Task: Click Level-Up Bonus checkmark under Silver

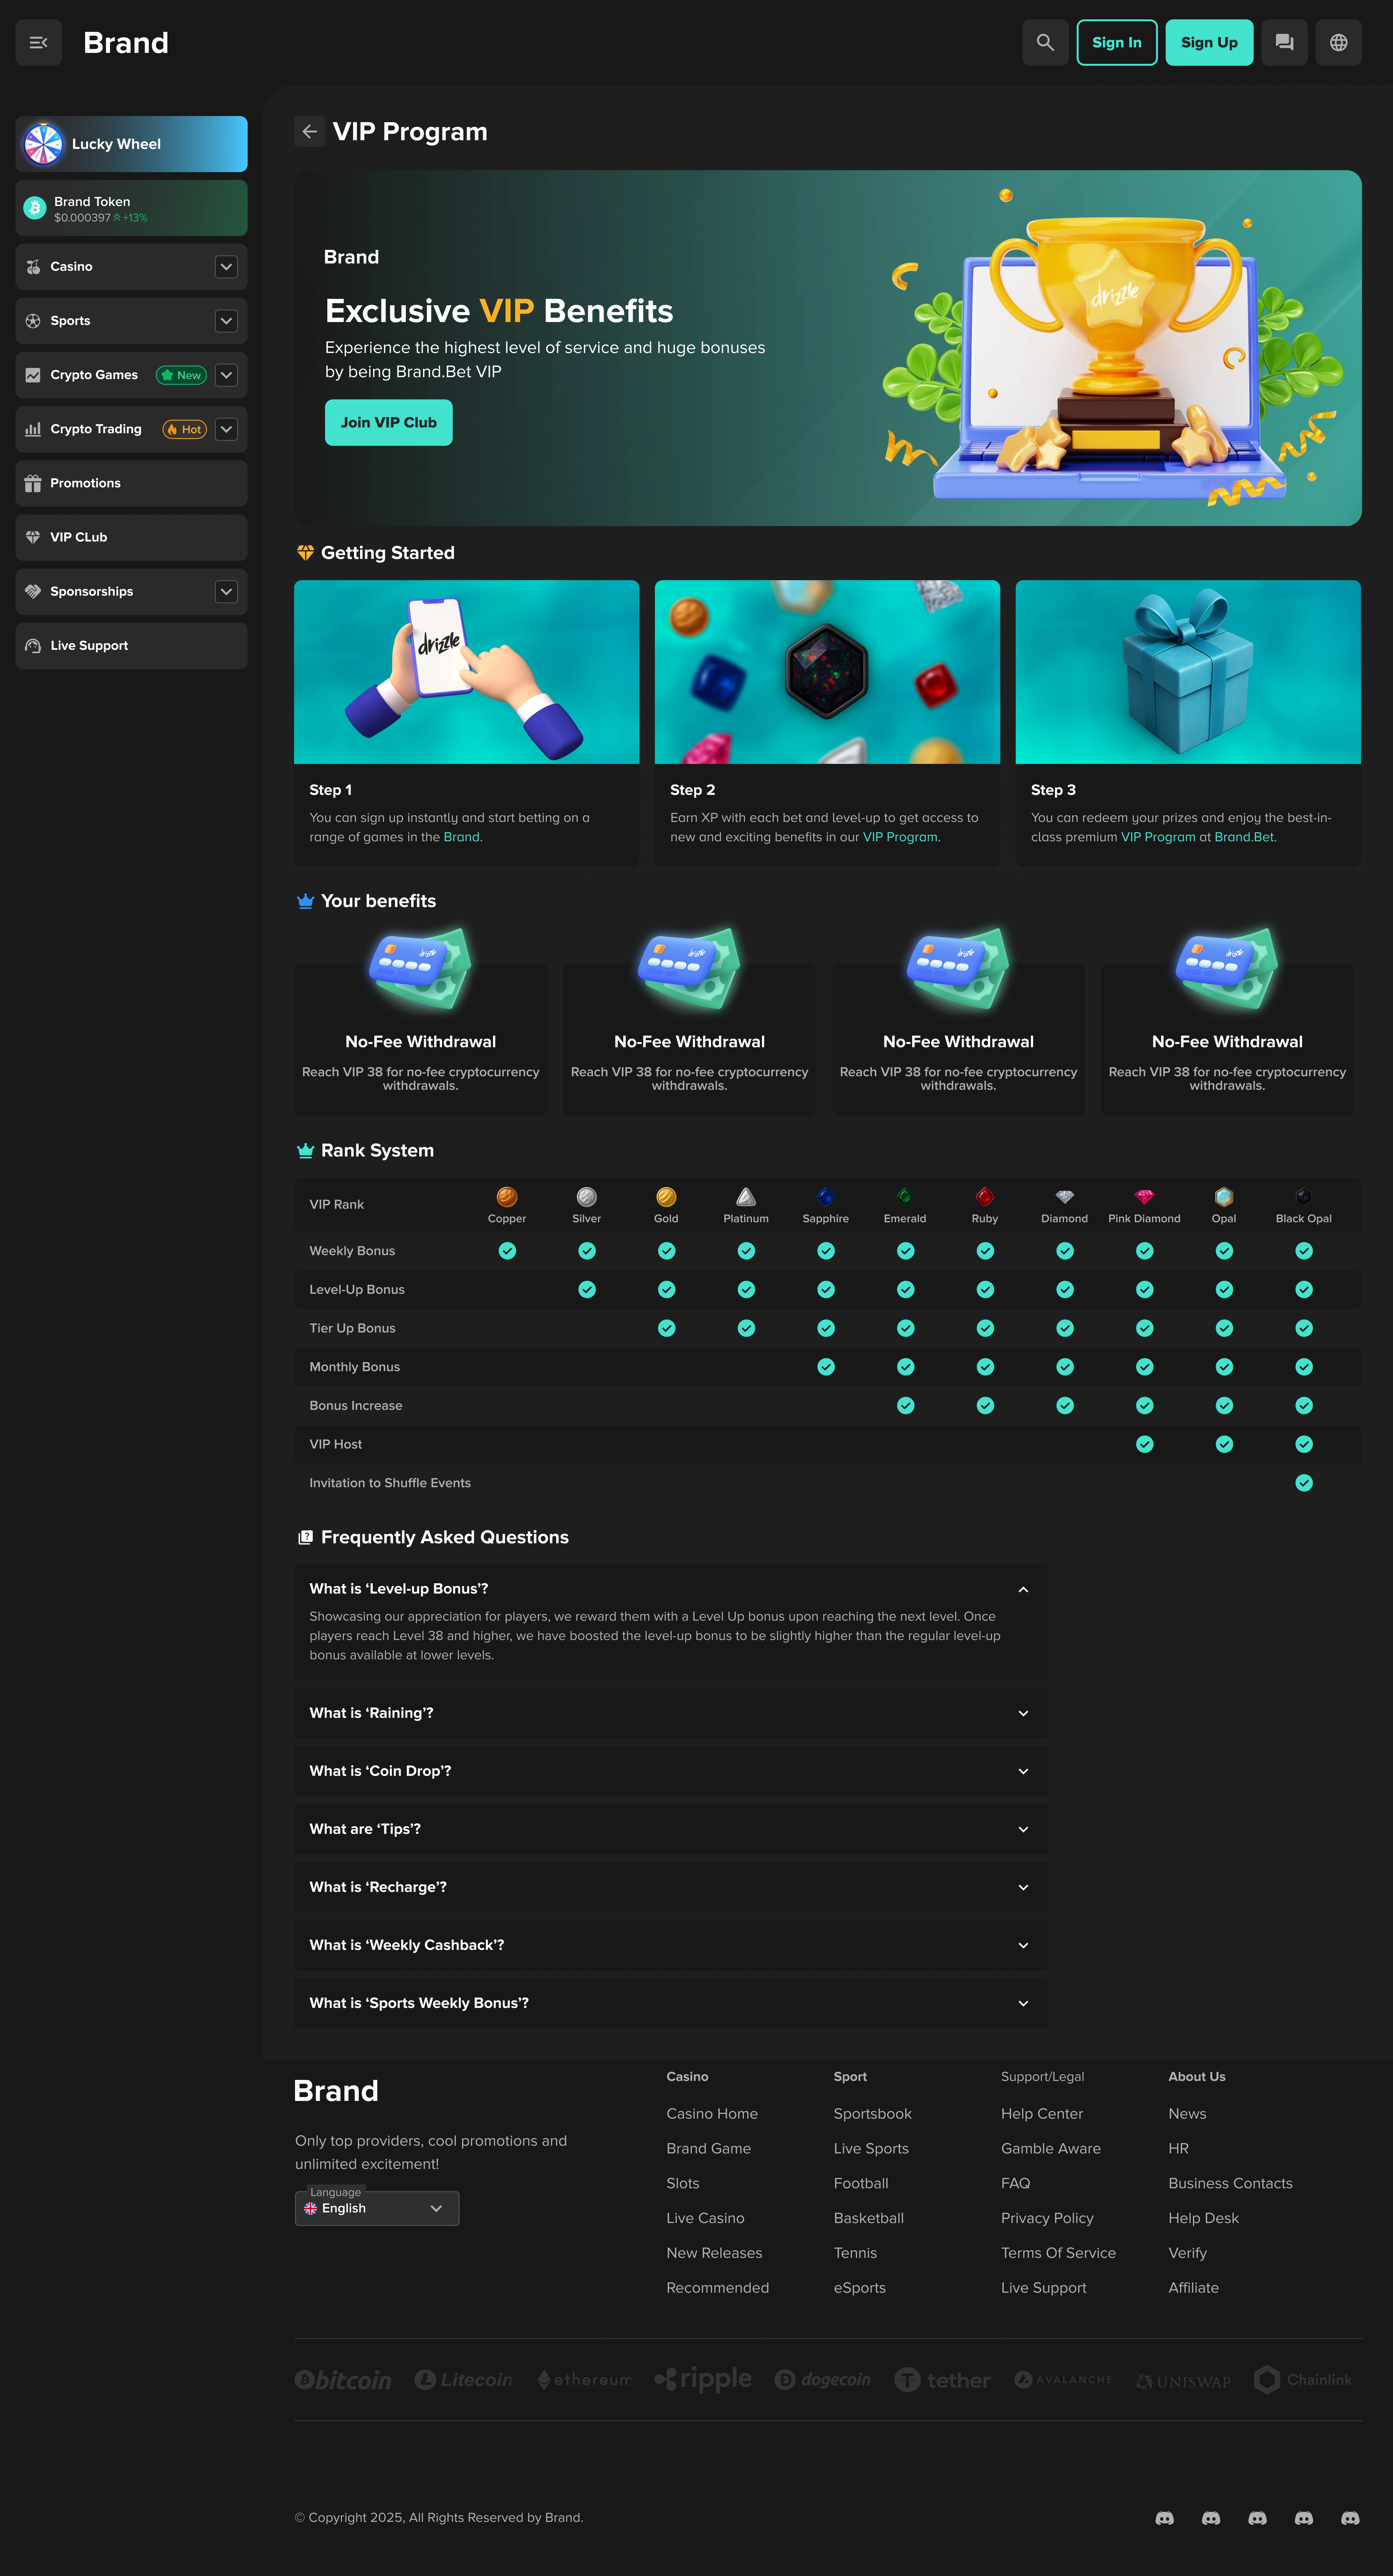Action: click(588, 1290)
